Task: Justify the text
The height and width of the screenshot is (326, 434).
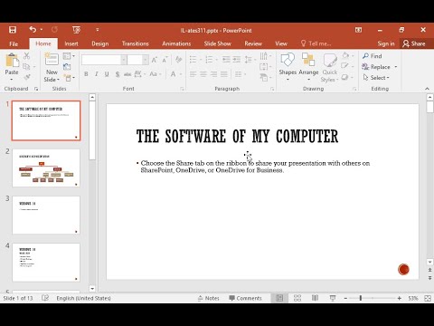Action: [x=224, y=74]
